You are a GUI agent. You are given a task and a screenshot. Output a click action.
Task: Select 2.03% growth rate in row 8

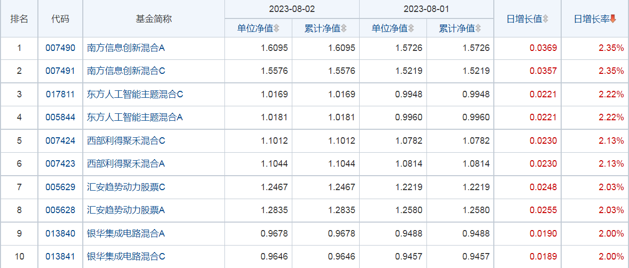click(x=612, y=210)
